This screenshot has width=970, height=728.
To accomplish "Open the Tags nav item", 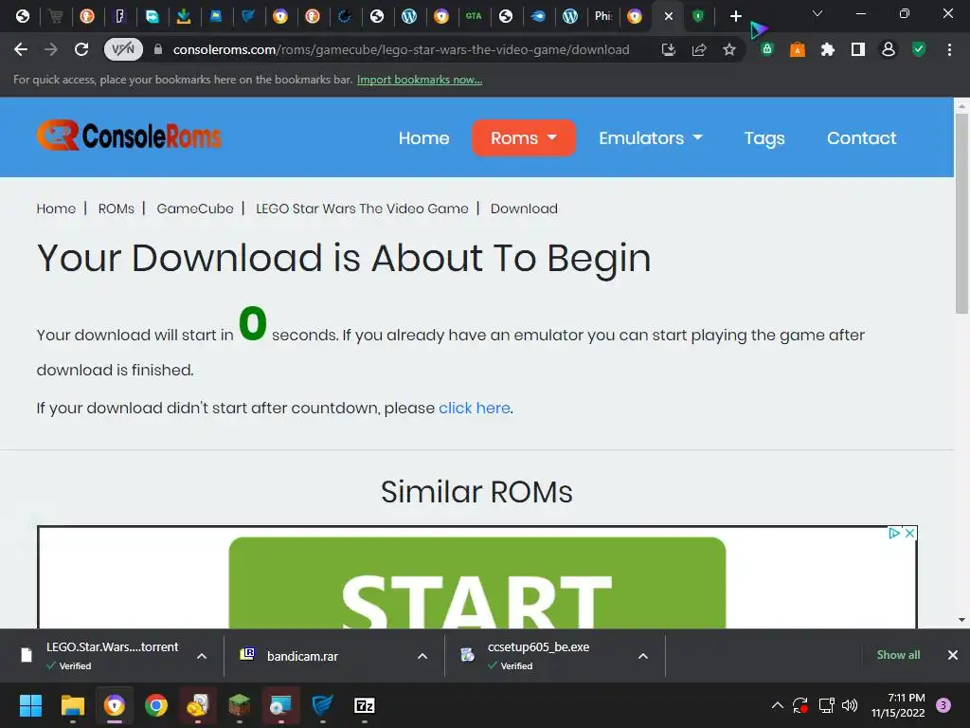I will tap(764, 138).
